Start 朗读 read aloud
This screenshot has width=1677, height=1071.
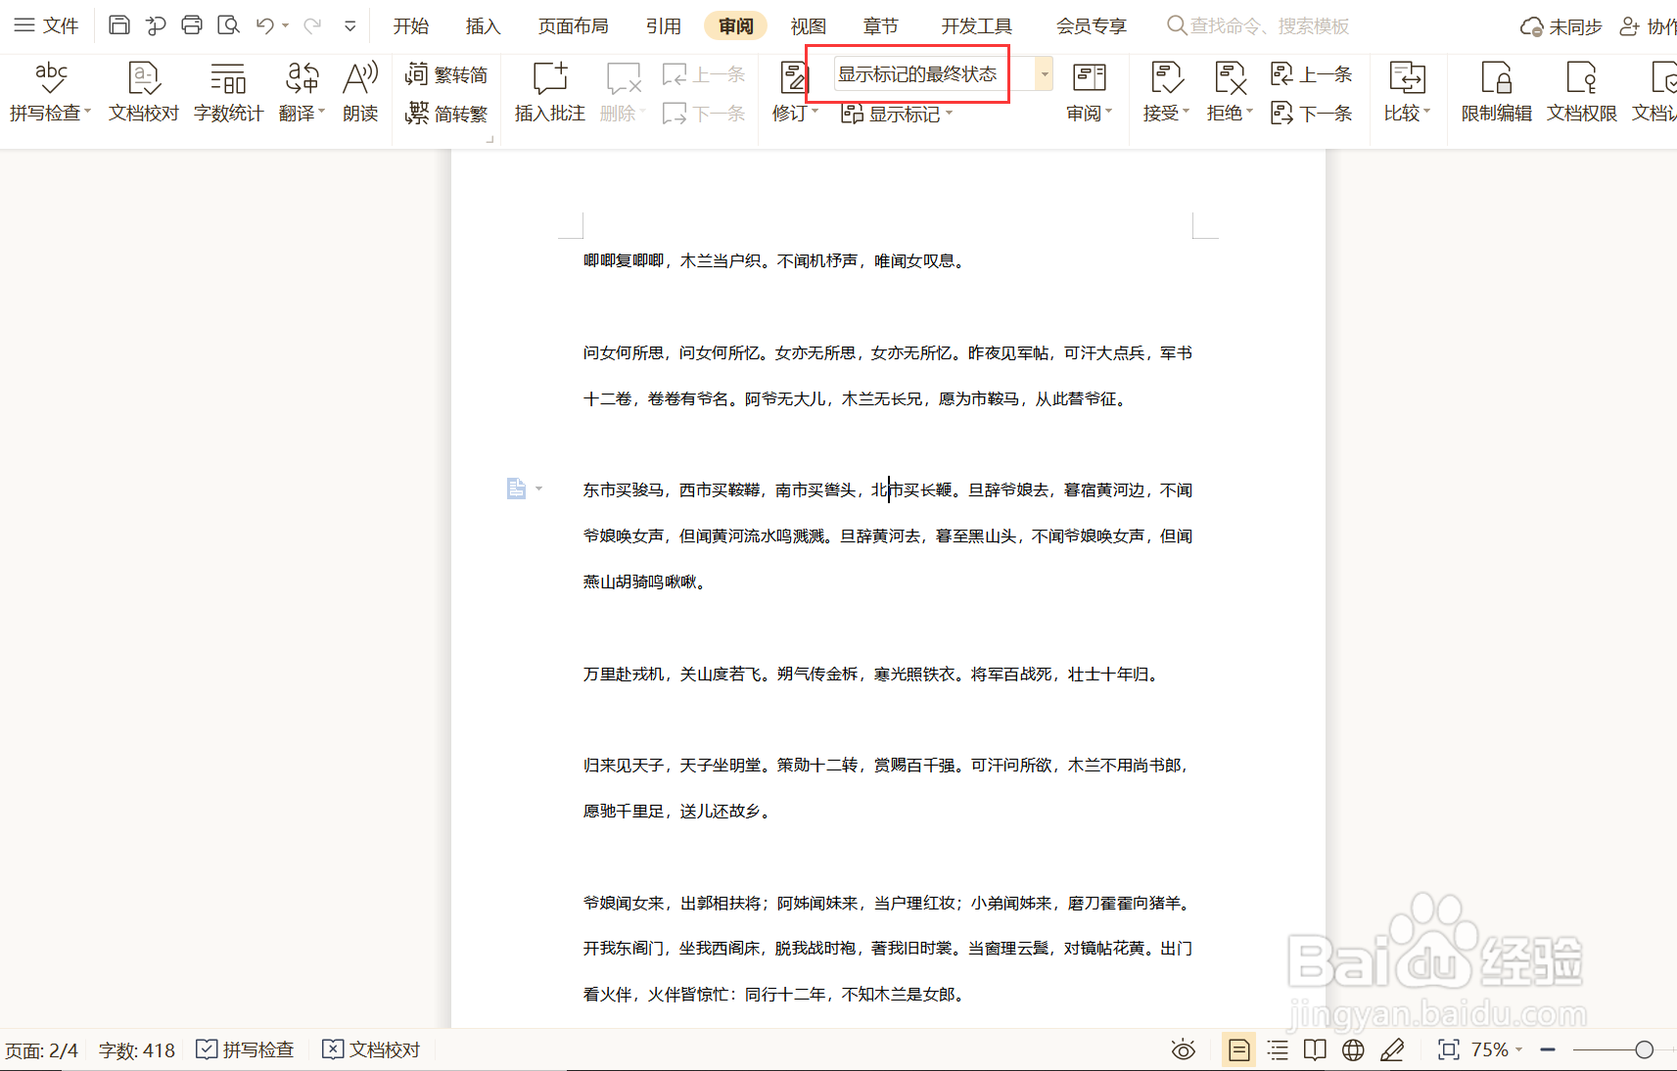(360, 93)
